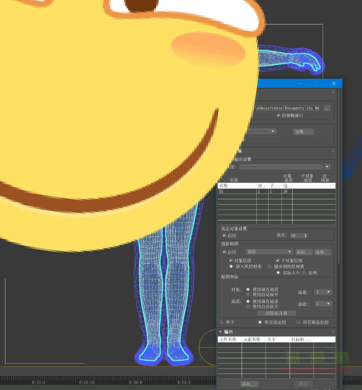Select the 输出到烘焙材质 radio button
The width and height of the screenshot is (362, 390).
click(x=269, y=267)
